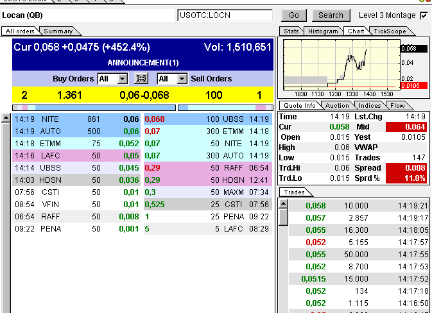Switch to the Stats tab
The height and width of the screenshot is (313, 432).
coord(291,31)
